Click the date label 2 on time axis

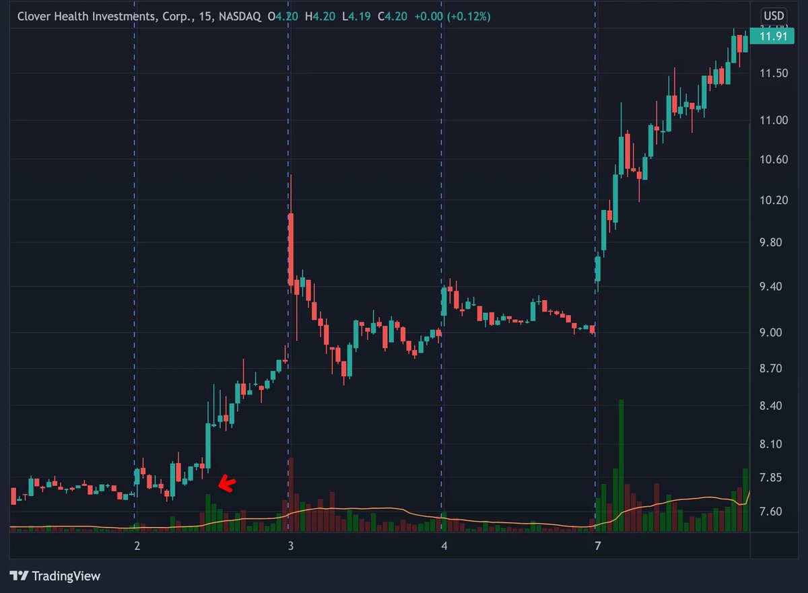[x=137, y=545]
